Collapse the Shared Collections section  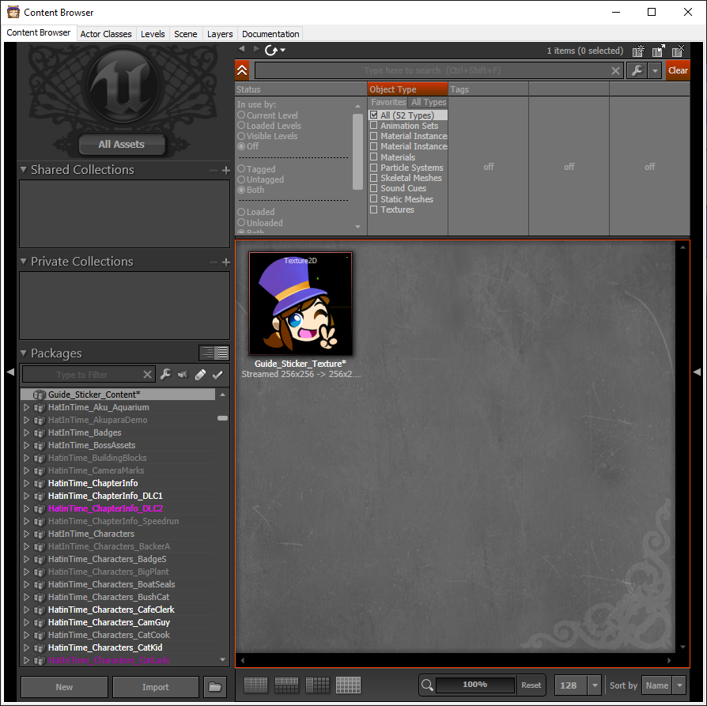(24, 169)
